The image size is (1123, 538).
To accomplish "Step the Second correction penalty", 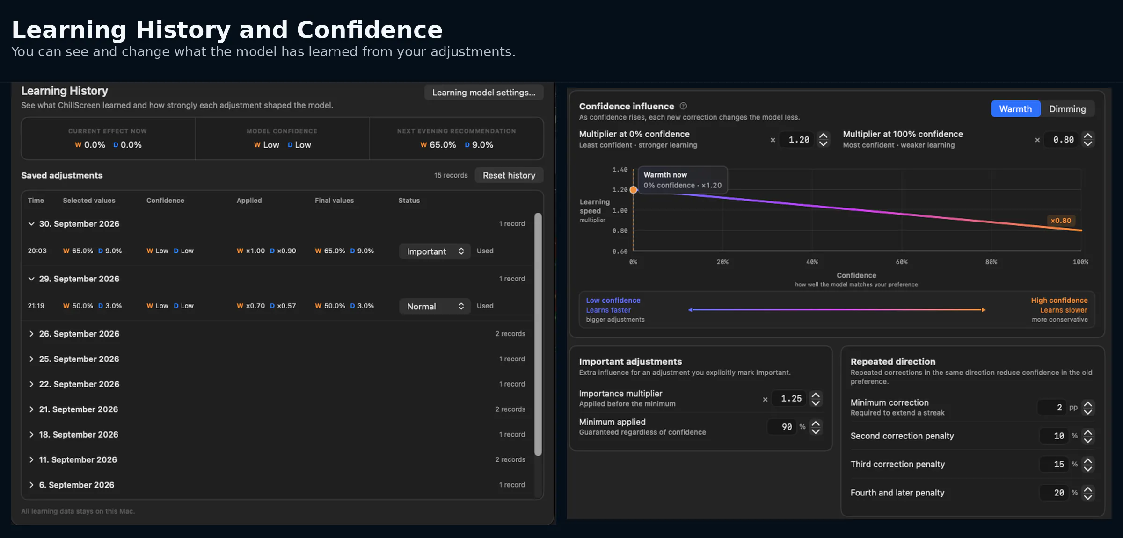I will [x=1088, y=436].
